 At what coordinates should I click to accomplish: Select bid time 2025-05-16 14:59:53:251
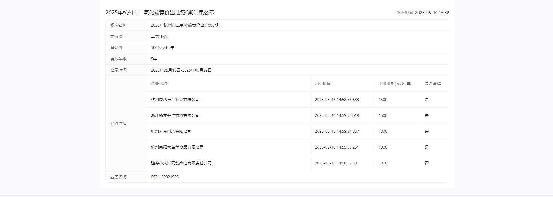click(337, 147)
